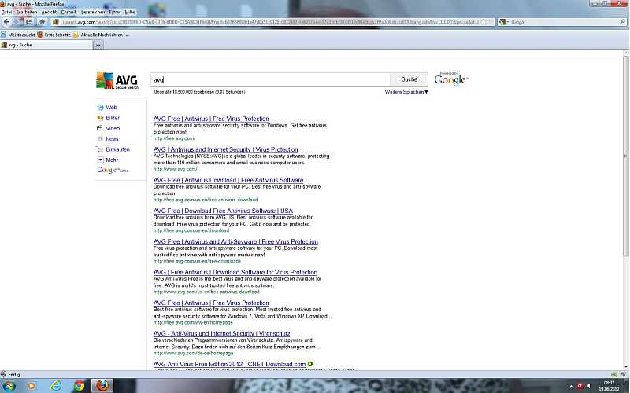Screen dimensions: 630x393
Task: Focus the AVG search input containing avg
Action: point(270,80)
